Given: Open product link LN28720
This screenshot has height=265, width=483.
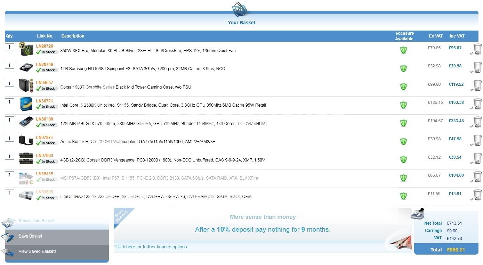Looking at the screenshot, I should tap(45, 46).
